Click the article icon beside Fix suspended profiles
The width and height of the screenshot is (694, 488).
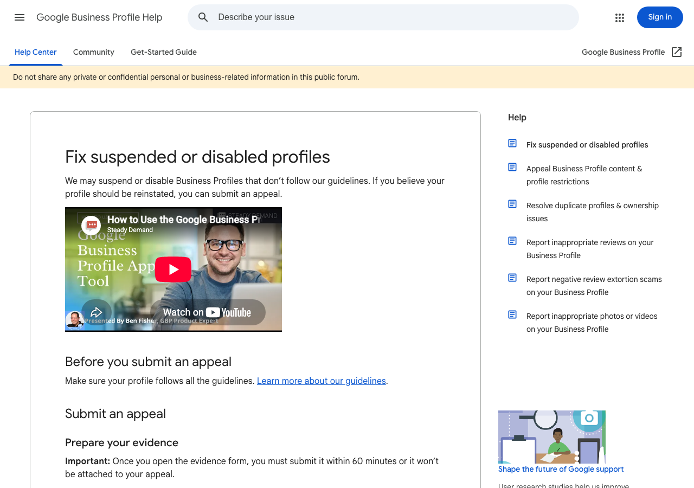click(x=512, y=143)
